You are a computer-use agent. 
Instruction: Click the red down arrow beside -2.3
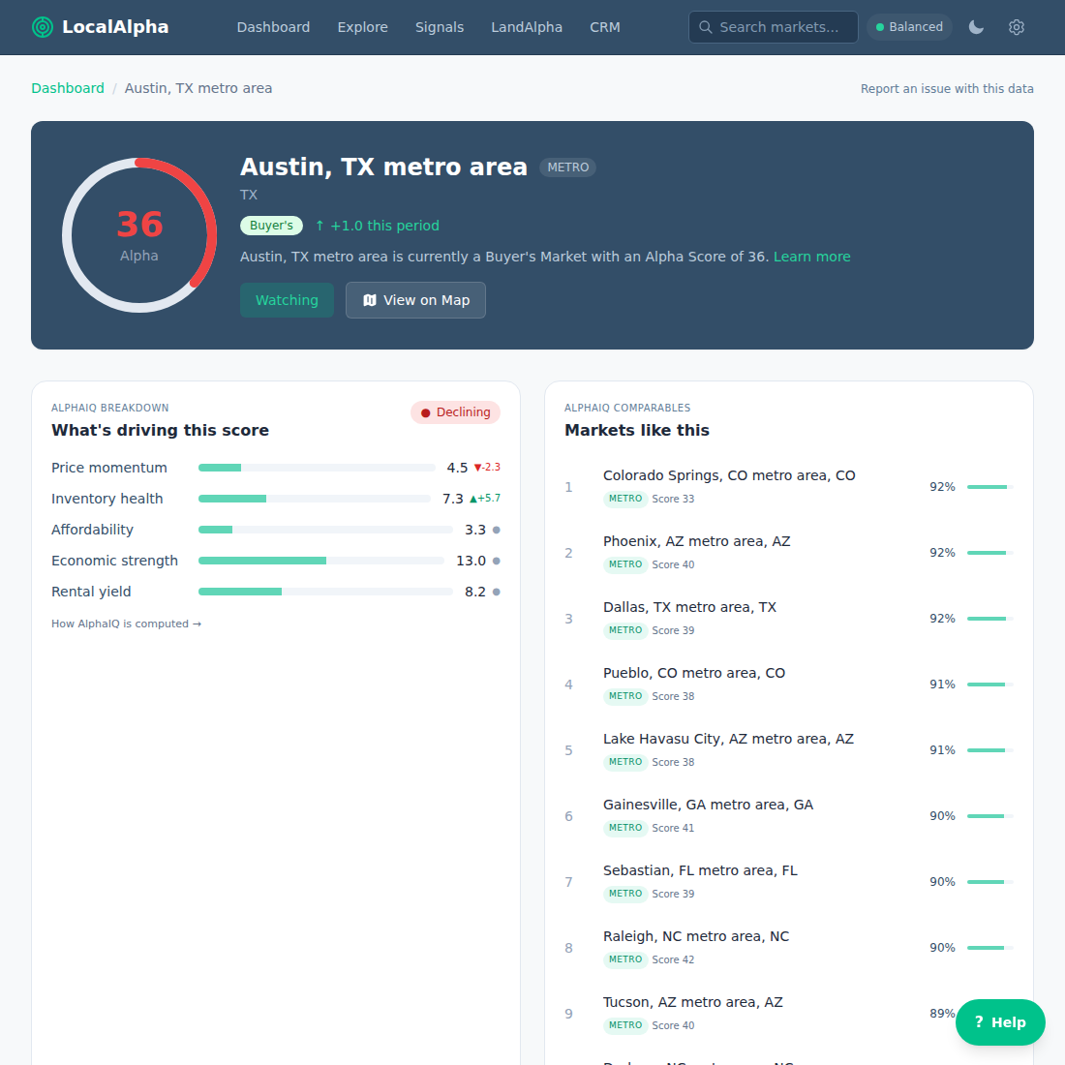point(477,468)
